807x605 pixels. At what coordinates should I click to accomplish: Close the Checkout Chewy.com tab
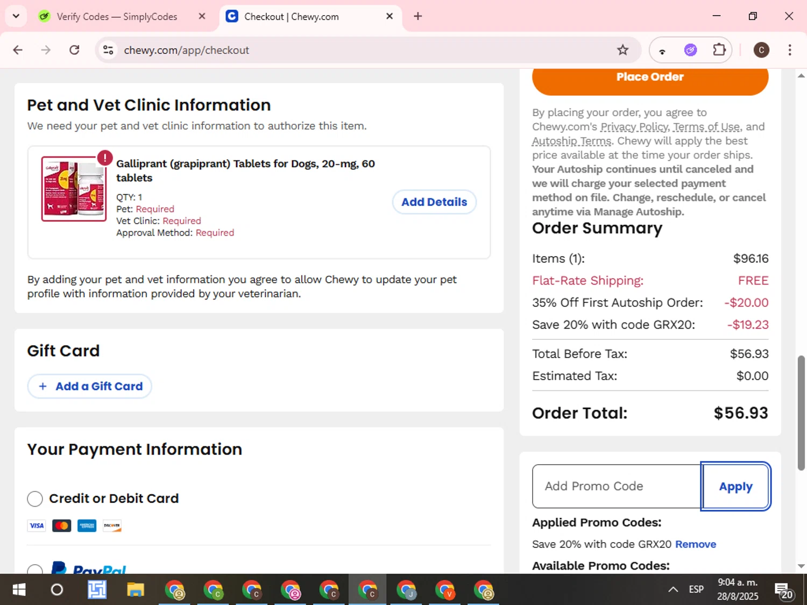click(x=390, y=16)
